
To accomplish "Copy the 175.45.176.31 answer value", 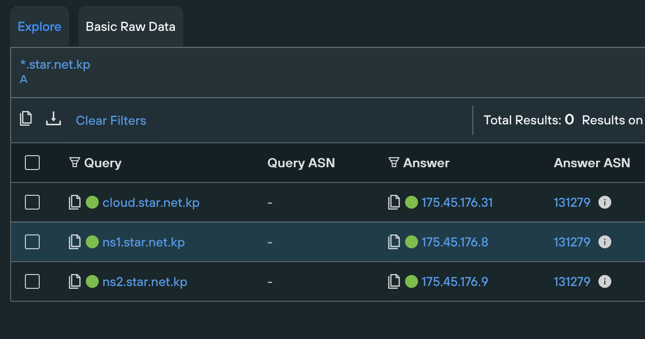I will (x=394, y=203).
